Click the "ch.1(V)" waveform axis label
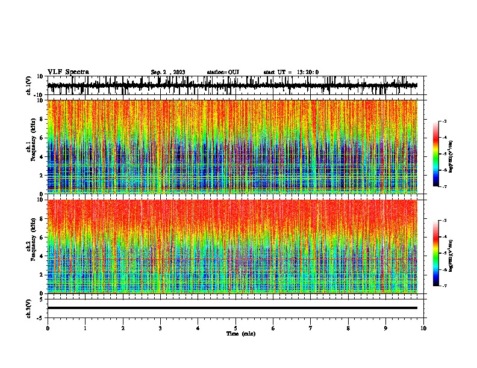Viewport: 477px width, 368px height. 29,85
